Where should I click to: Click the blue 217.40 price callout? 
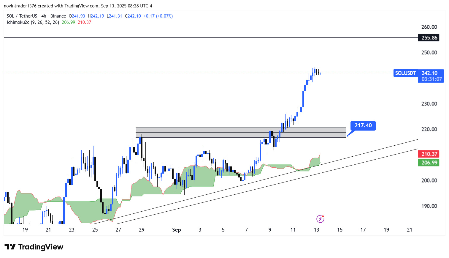[363, 125]
